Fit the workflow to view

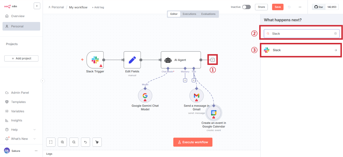pos(51,142)
